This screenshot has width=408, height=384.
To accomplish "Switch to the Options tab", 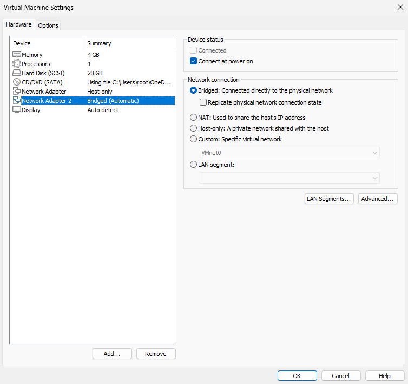I will click(x=48, y=25).
